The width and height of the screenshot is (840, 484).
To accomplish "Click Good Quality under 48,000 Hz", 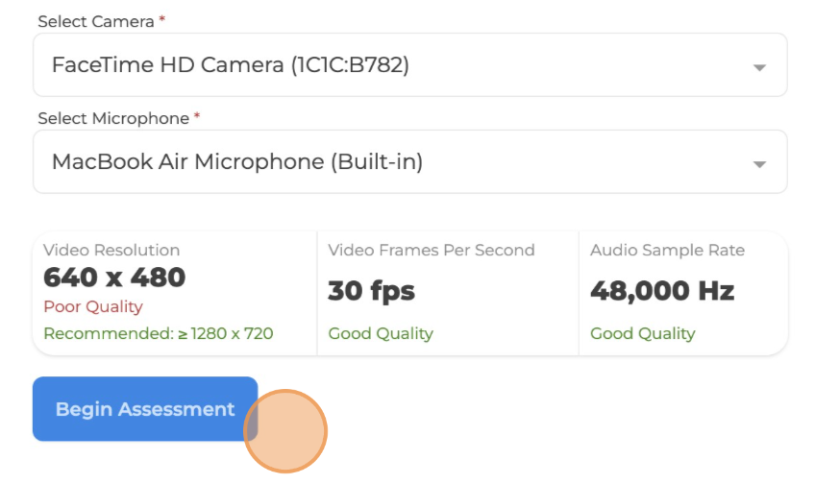I will pyautogui.click(x=642, y=333).
